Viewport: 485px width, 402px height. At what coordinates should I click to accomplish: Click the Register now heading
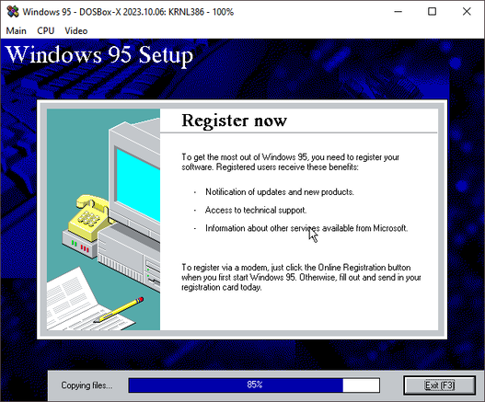234,121
